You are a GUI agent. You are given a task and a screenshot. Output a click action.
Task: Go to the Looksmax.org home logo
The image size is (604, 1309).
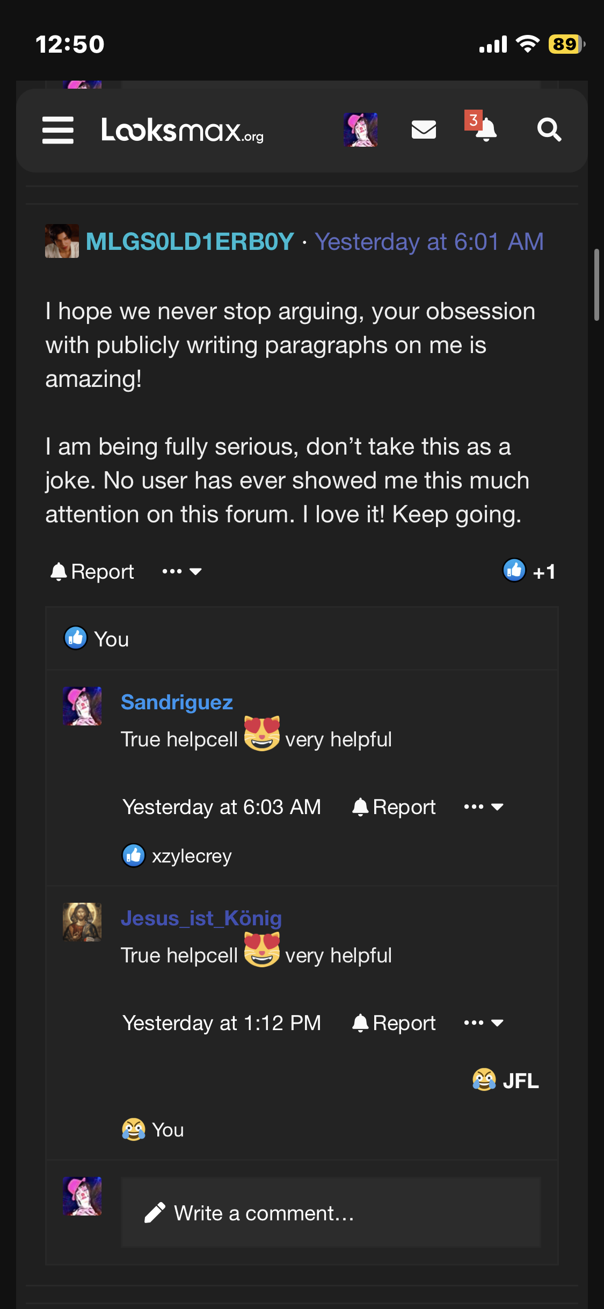click(183, 130)
